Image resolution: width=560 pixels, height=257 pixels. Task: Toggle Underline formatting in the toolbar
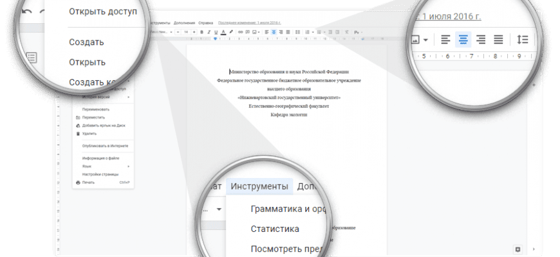[x=216, y=32]
